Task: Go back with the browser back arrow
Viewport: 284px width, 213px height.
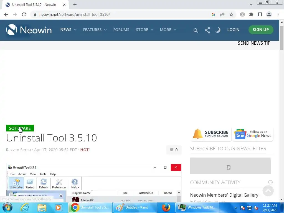Action: point(6,14)
